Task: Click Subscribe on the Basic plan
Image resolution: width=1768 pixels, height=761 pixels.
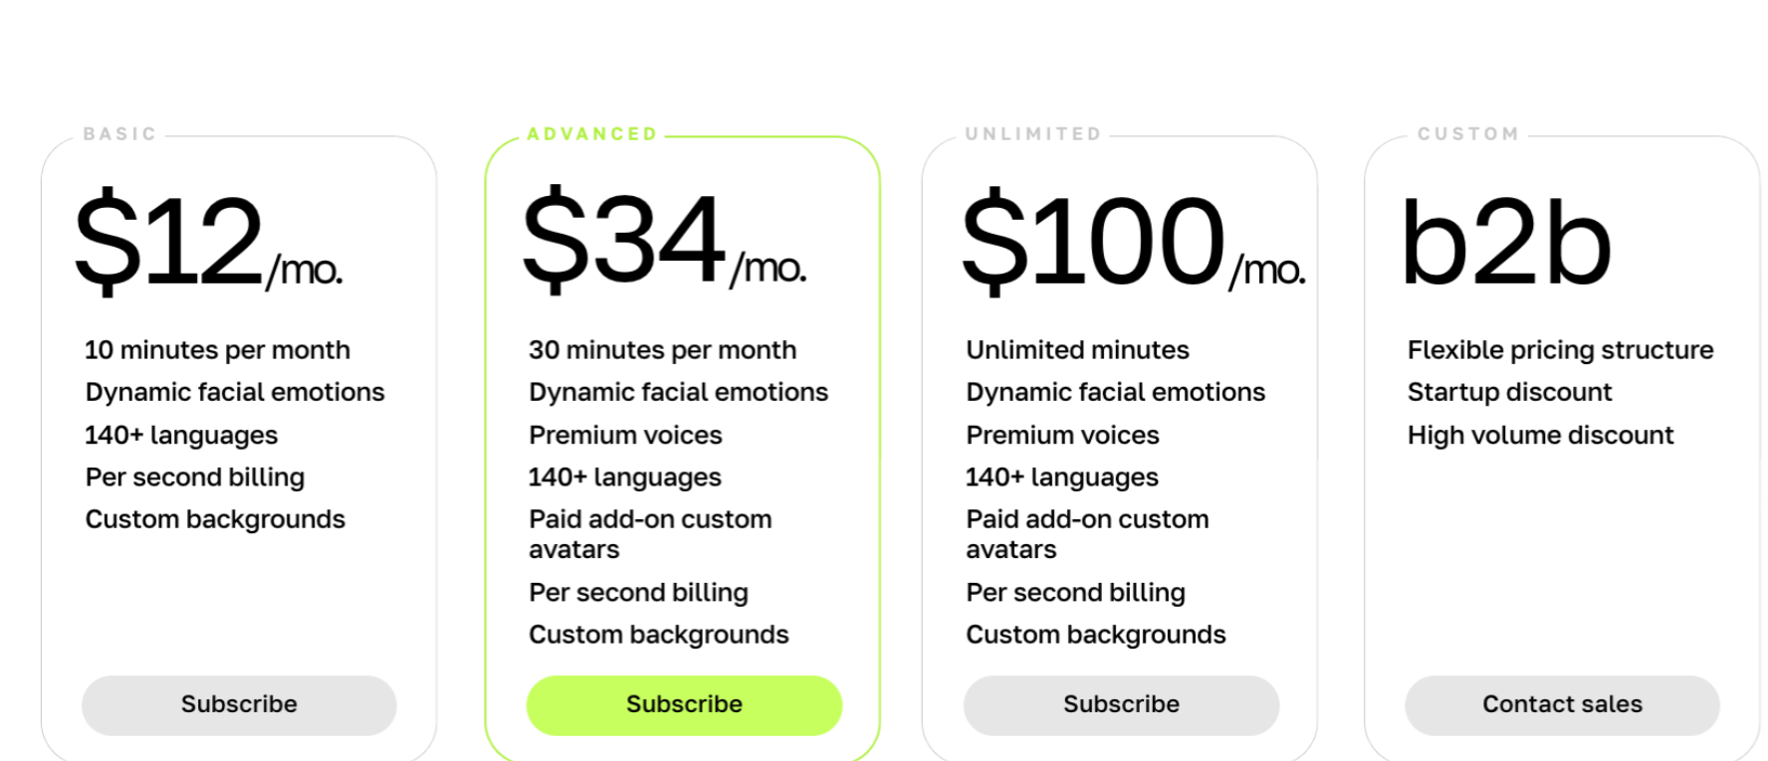Action: click(x=239, y=704)
